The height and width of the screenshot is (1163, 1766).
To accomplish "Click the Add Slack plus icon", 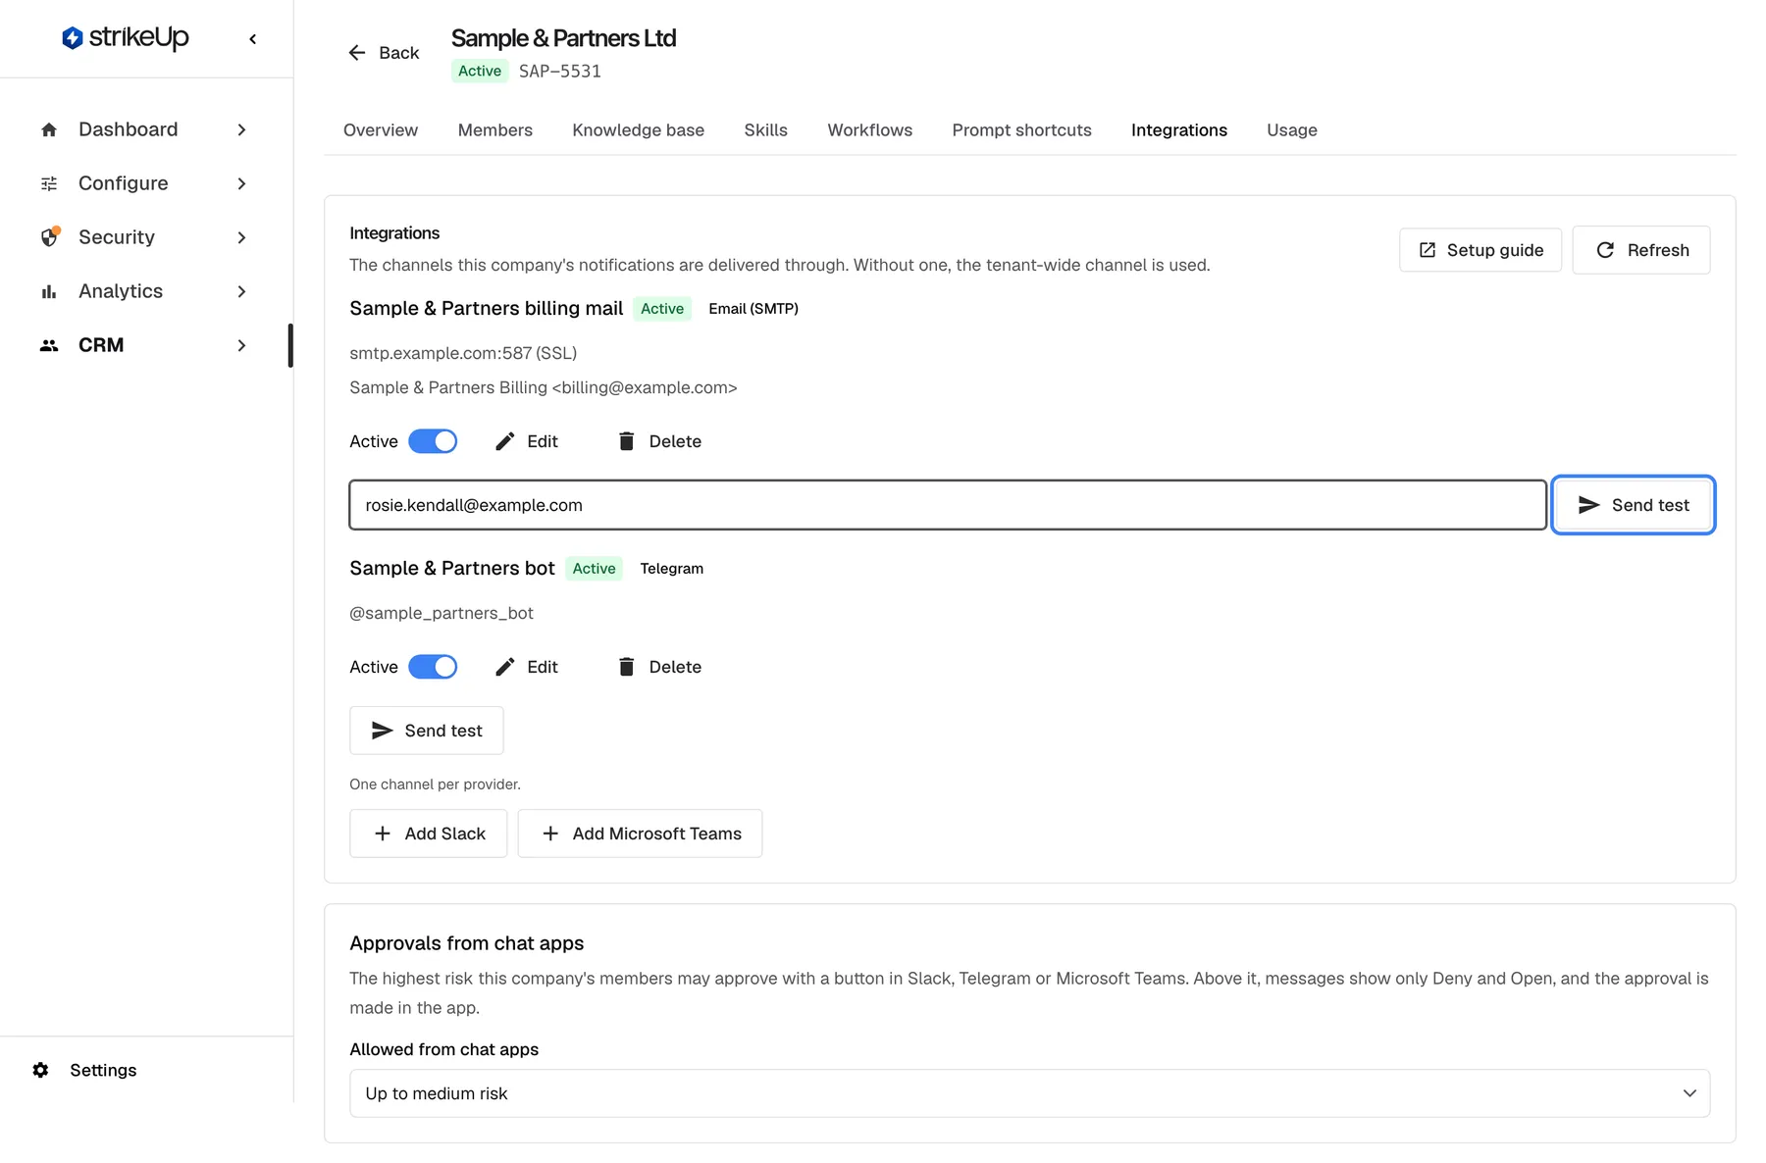I will pos(383,834).
